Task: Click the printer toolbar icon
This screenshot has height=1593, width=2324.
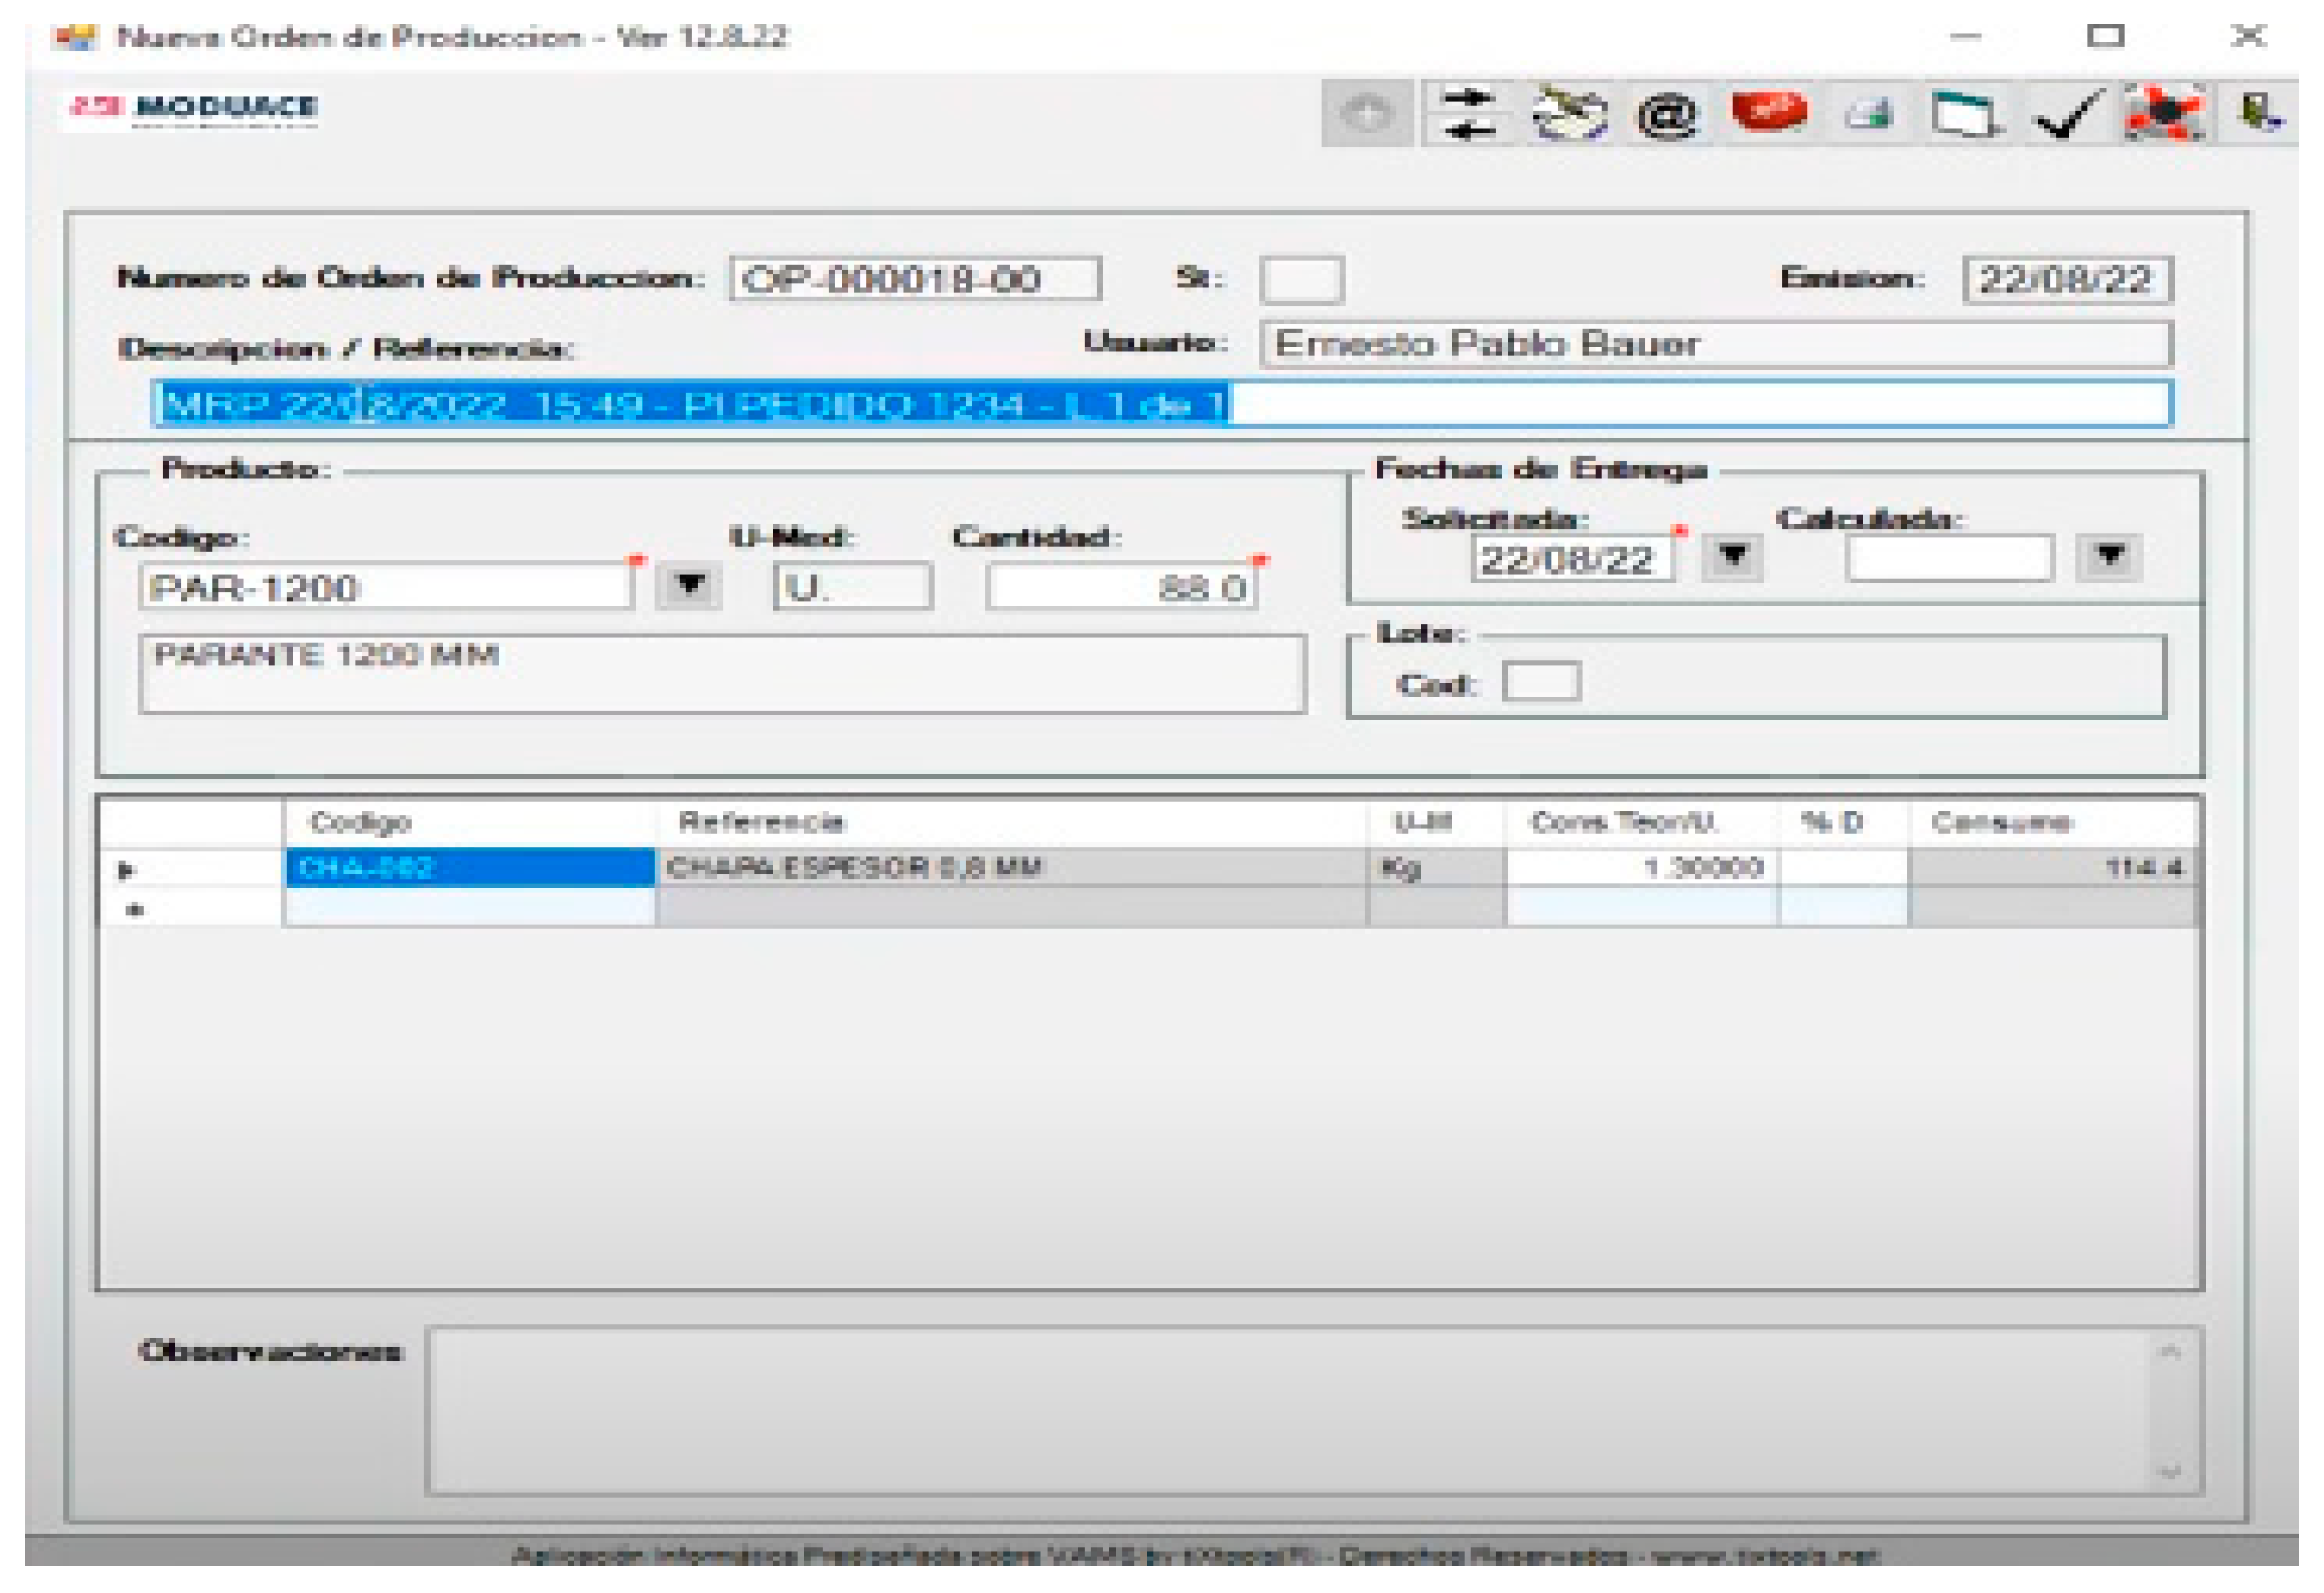Action: point(1869,114)
